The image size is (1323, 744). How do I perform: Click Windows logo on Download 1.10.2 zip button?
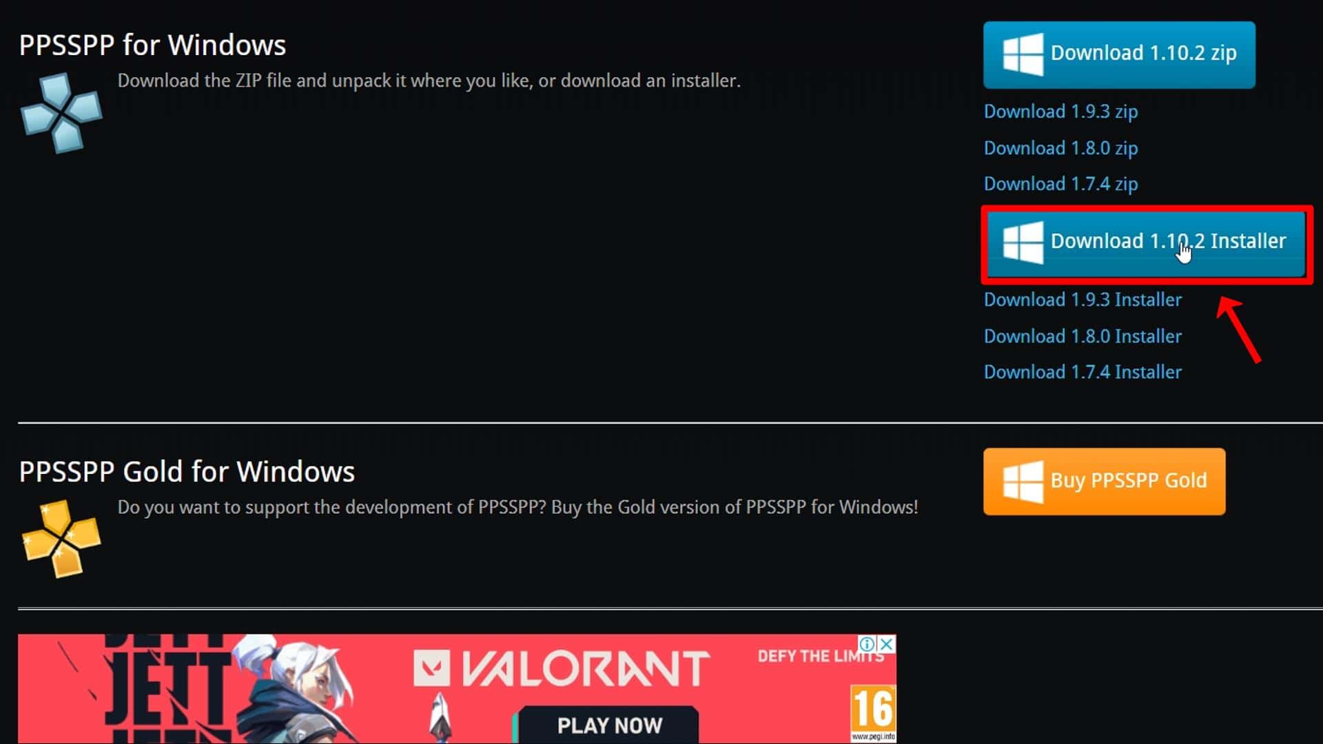1023,54
